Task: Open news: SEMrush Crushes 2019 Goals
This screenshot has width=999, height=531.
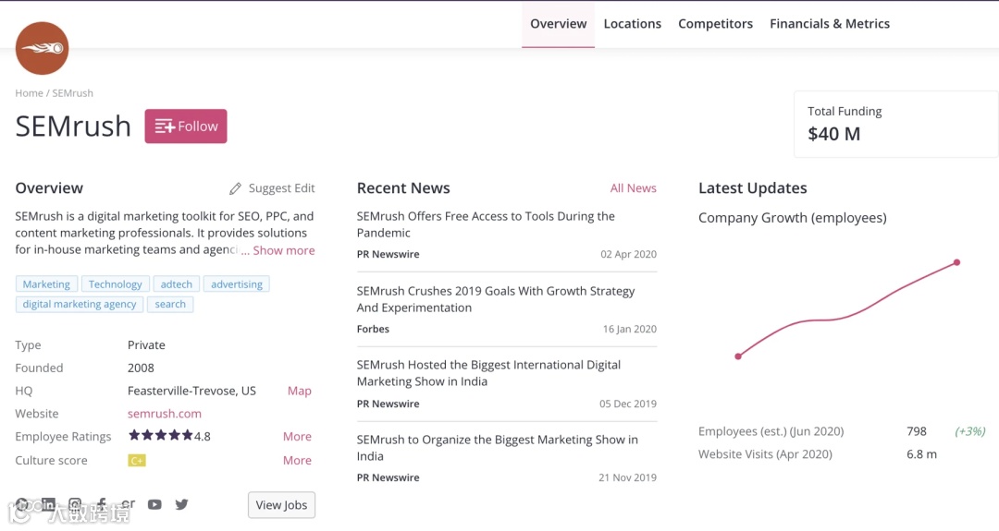Action: [x=496, y=299]
